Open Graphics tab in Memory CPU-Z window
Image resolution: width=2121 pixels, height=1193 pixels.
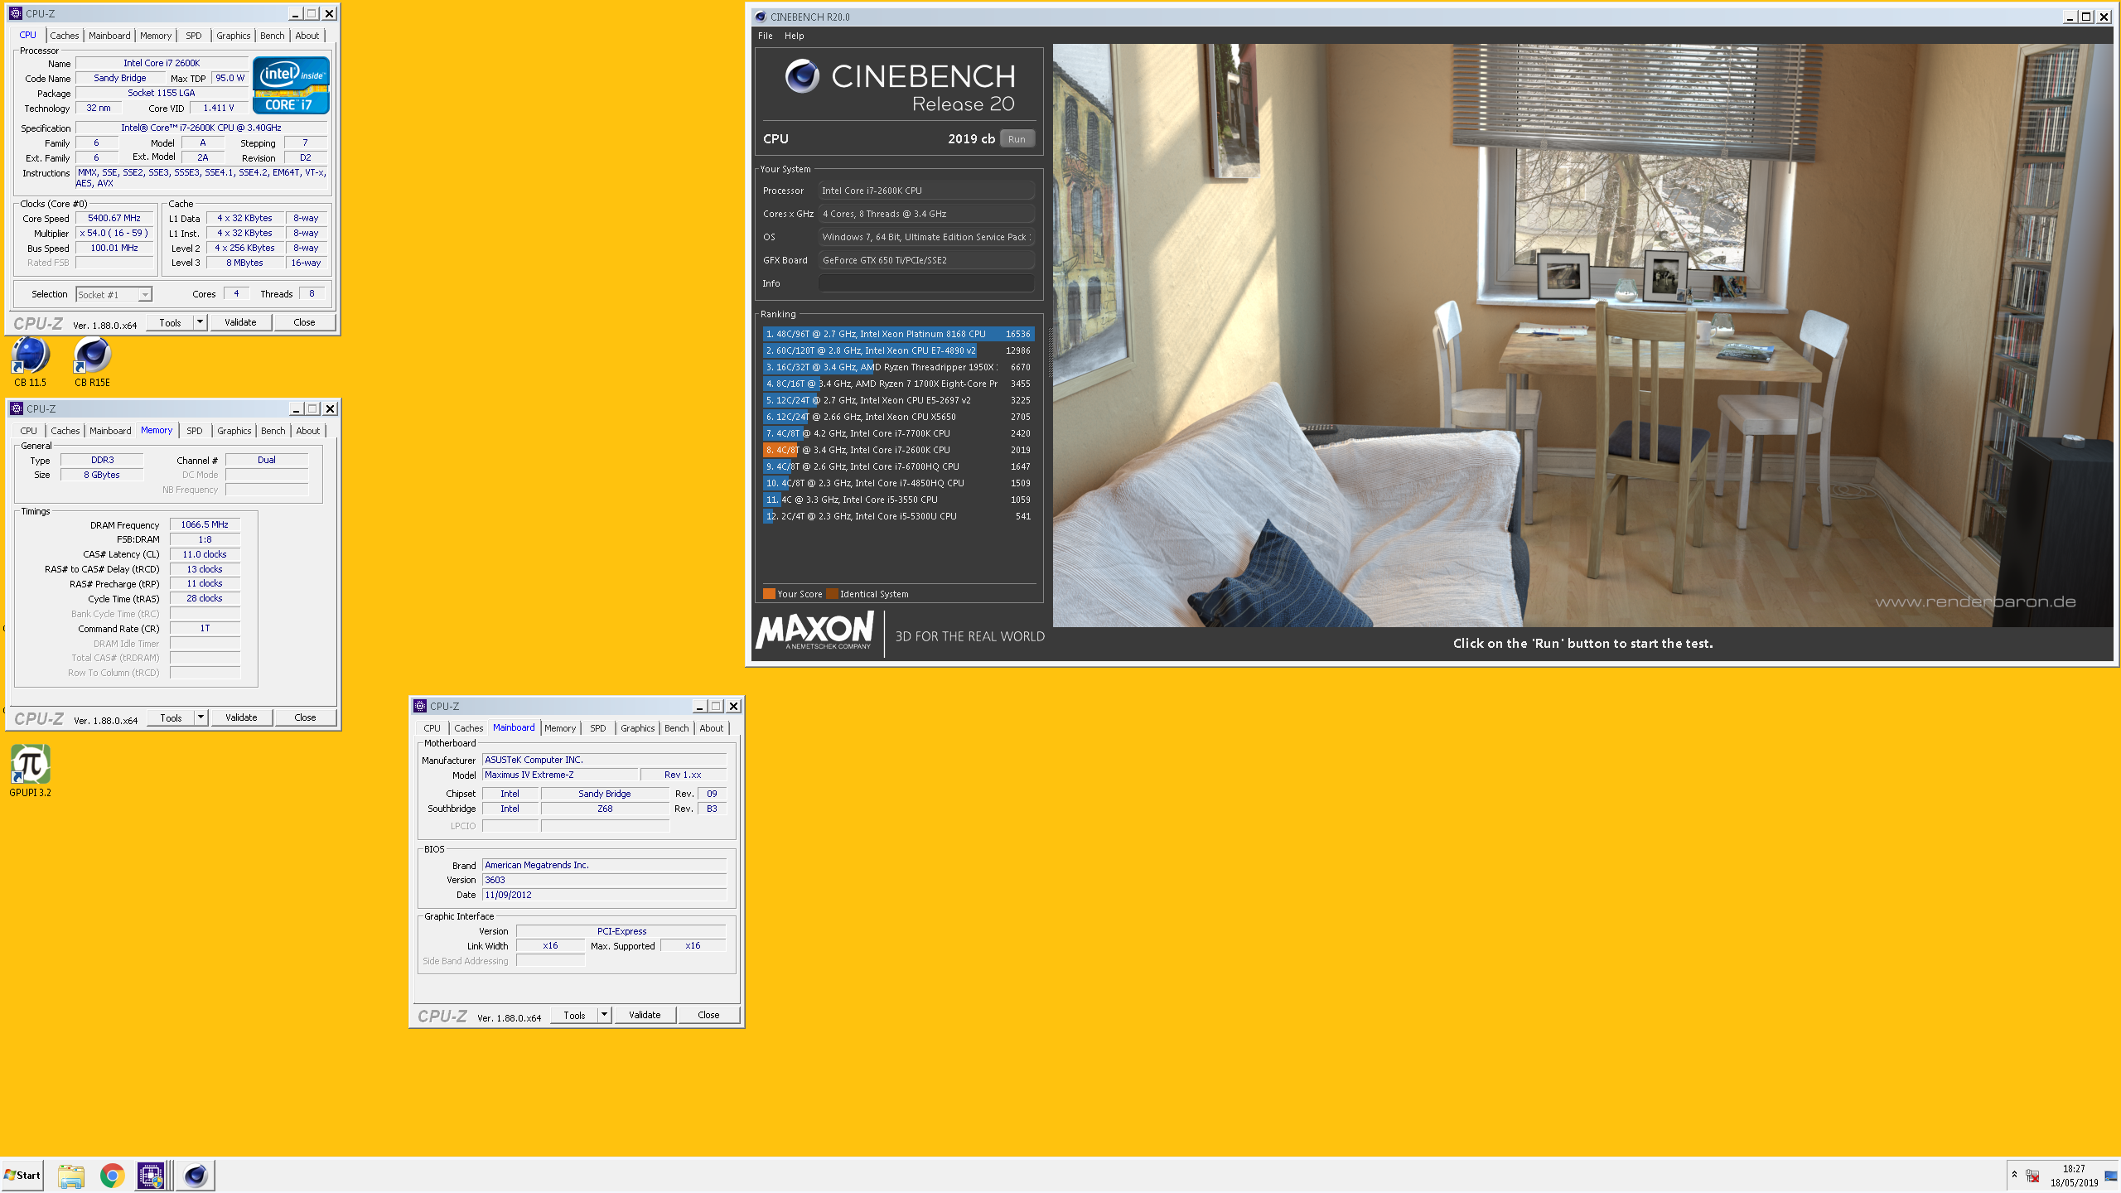coord(234,431)
